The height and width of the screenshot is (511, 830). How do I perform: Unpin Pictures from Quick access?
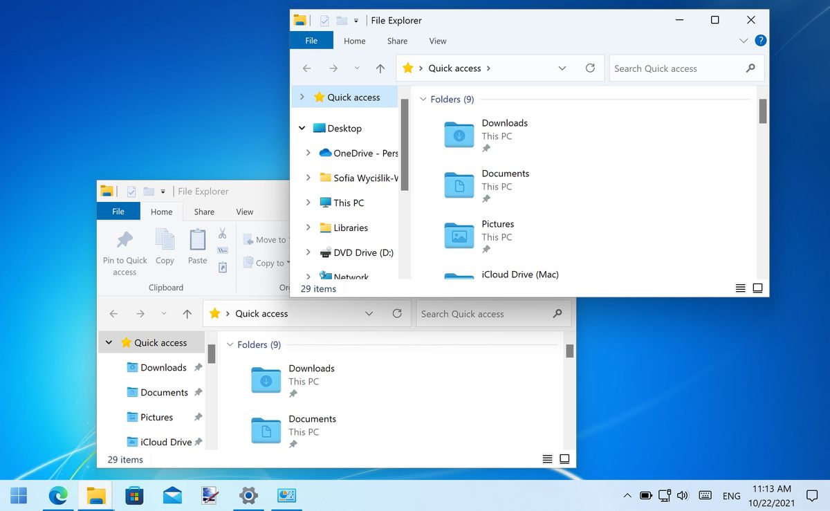[x=198, y=417]
